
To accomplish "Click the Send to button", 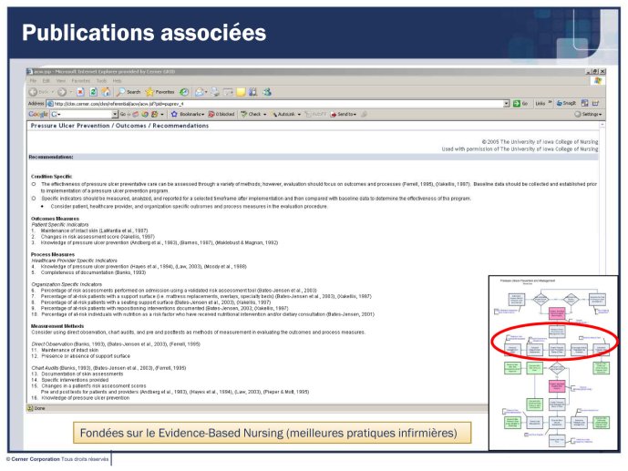I will coord(344,114).
